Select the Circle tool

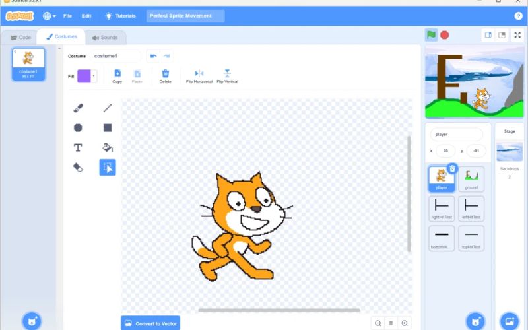point(78,127)
